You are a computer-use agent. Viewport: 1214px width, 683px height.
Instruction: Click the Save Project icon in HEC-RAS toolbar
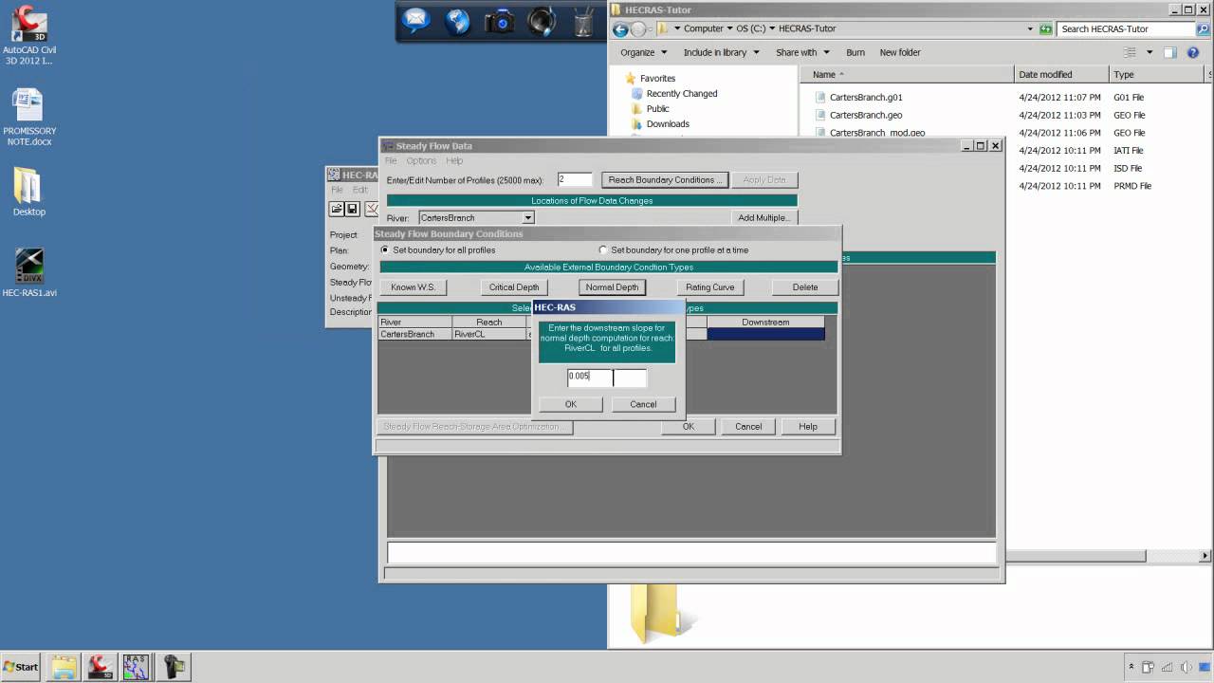pos(352,209)
